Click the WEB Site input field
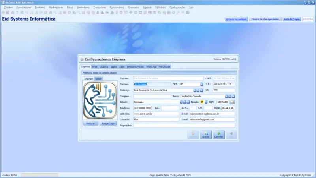 click(156, 114)
